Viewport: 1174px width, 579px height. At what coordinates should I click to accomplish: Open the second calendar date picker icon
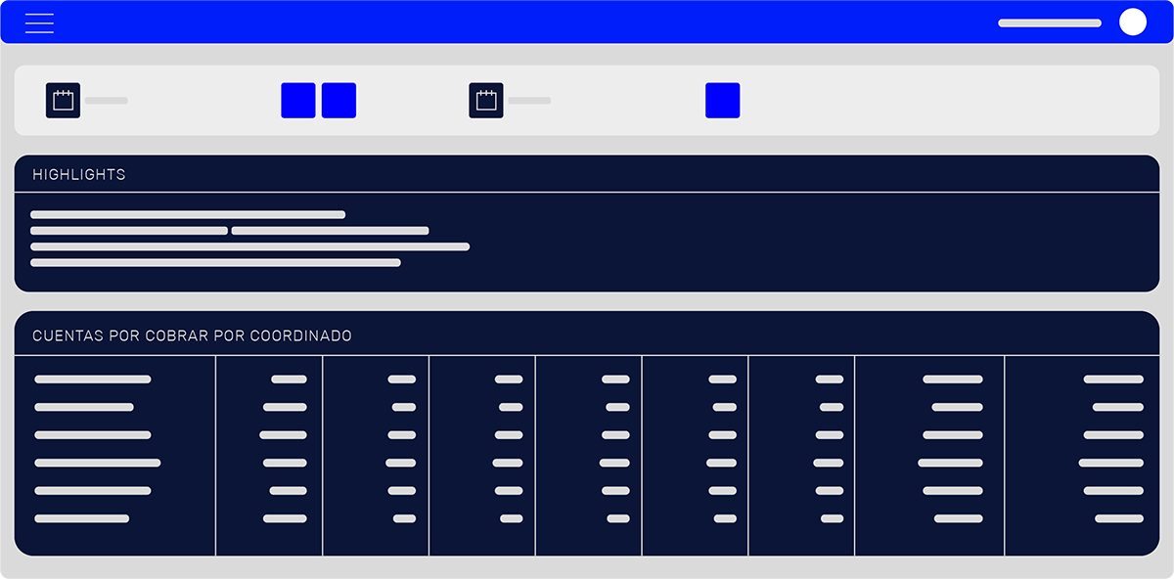[486, 101]
